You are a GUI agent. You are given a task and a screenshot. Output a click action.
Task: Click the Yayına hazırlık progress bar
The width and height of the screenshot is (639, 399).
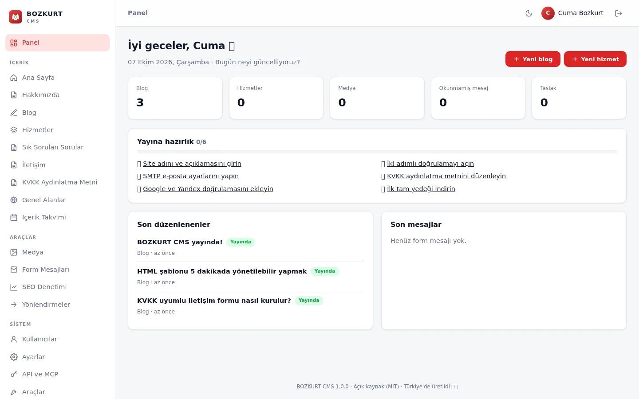(x=377, y=152)
